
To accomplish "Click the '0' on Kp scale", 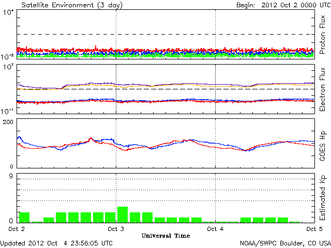I will (x=11, y=221).
